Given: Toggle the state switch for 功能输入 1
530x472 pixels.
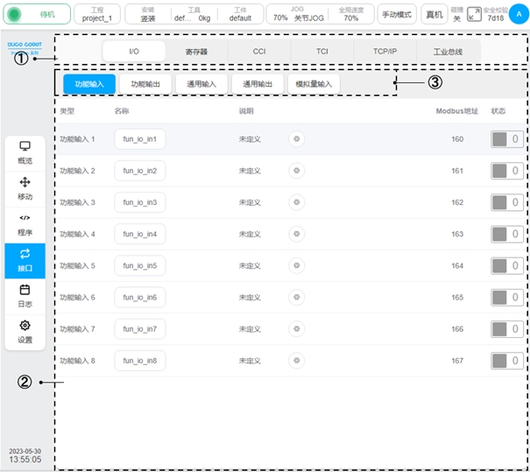Looking at the screenshot, I should coord(506,139).
